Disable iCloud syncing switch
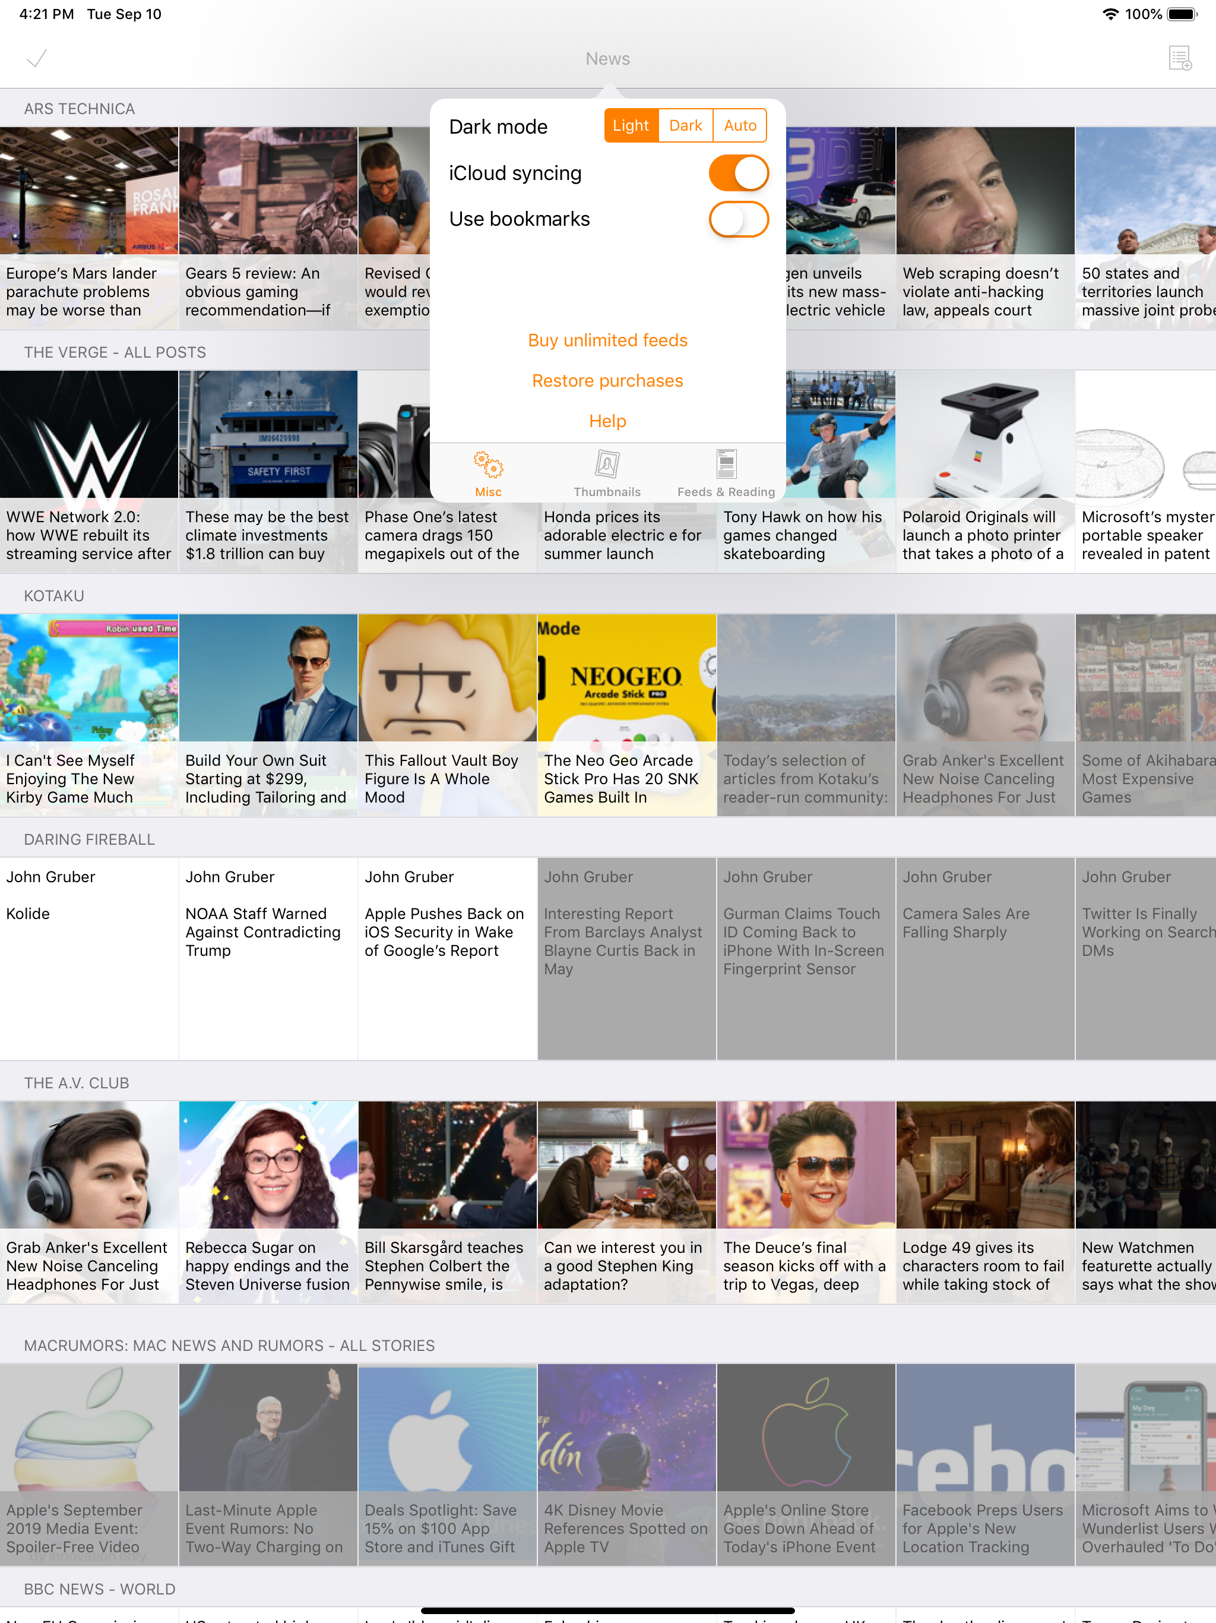1216x1623 pixels. tap(738, 173)
